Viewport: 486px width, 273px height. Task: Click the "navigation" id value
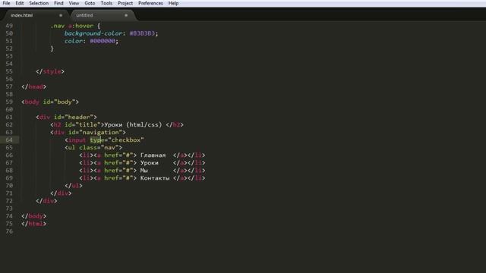pyautogui.click(x=101, y=132)
